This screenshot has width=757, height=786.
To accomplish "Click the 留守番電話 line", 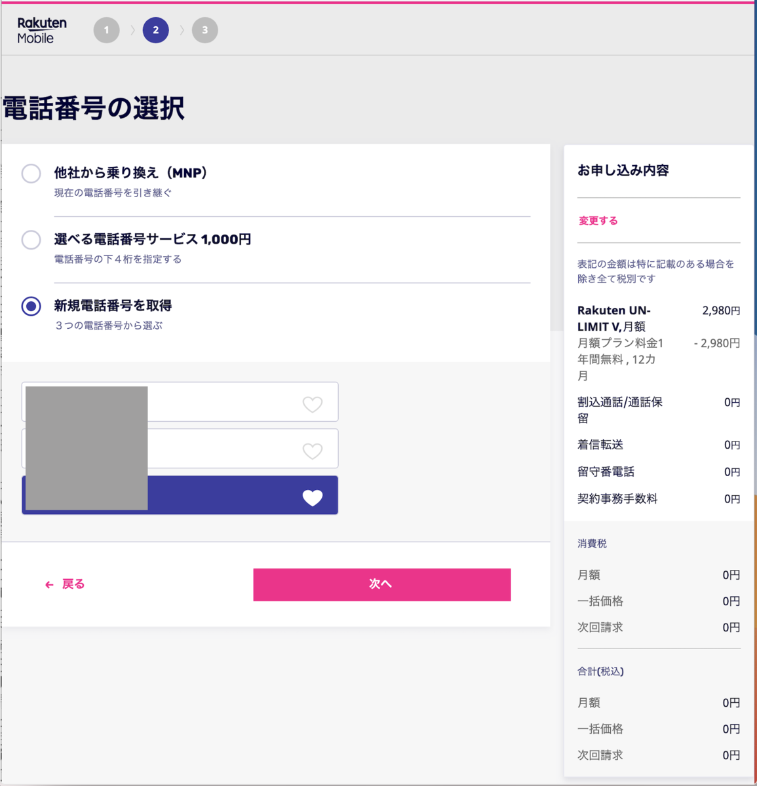I will click(606, 472).
